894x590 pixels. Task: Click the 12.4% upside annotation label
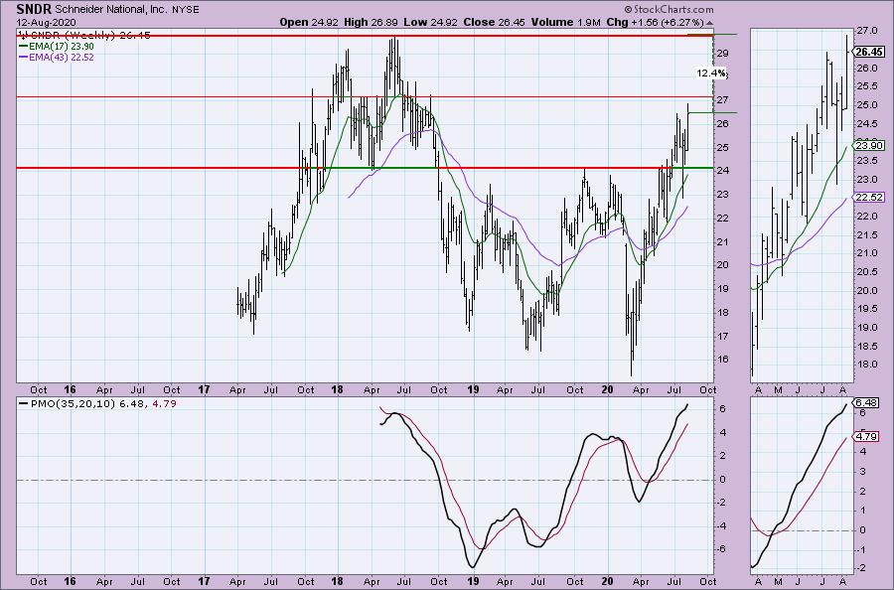711,73
